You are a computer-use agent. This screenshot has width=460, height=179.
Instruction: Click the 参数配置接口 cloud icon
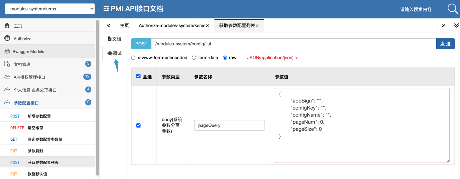coord(7,103)
